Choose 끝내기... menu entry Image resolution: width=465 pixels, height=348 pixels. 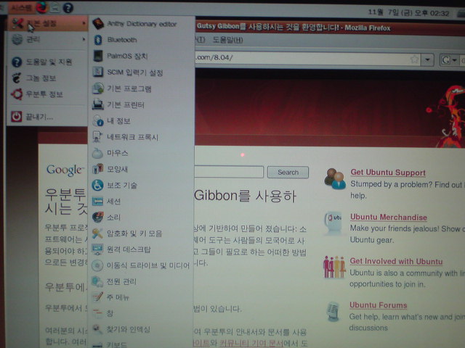click(47, 117)
